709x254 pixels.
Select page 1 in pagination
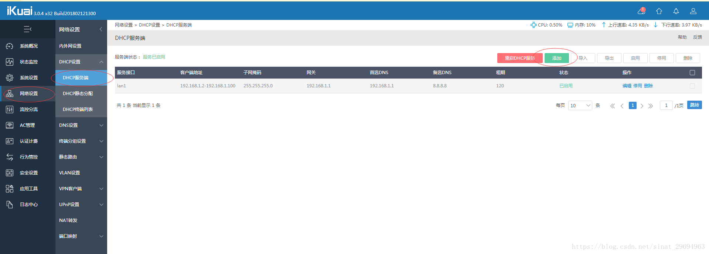point(633,105)
